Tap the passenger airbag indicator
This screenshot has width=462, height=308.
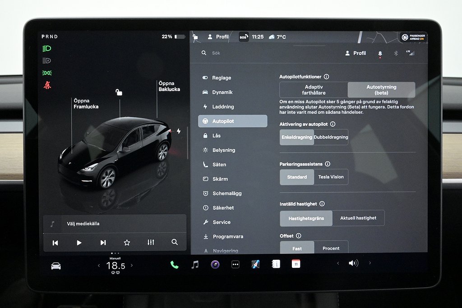413,37
